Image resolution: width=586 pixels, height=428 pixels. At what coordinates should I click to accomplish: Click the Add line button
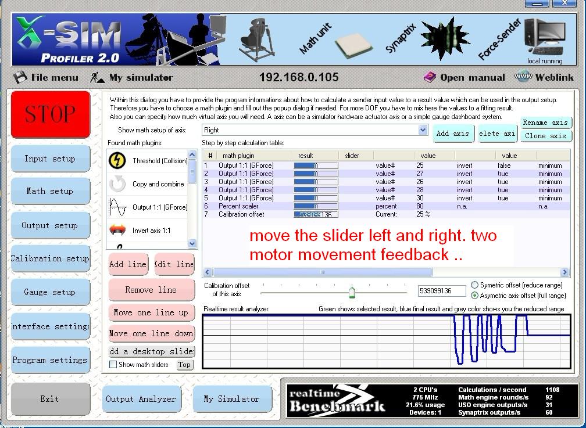point(128,264)
